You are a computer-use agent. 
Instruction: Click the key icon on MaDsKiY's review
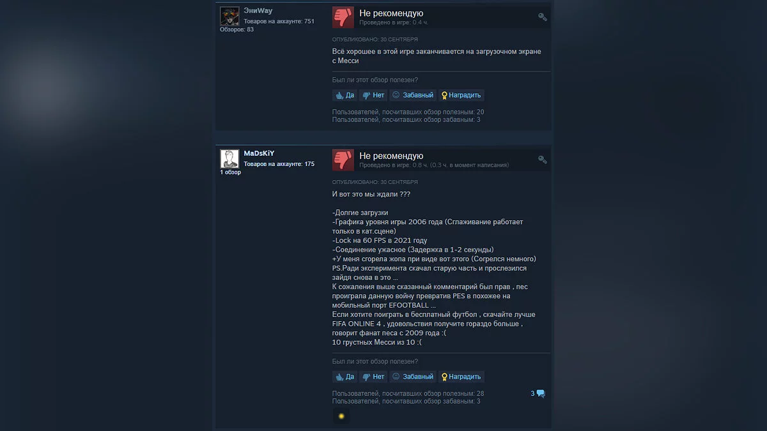click(x=543, y=160)
